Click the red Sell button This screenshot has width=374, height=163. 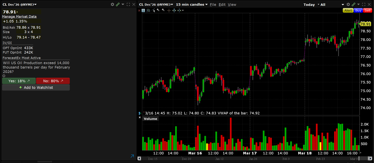[367, 10]
